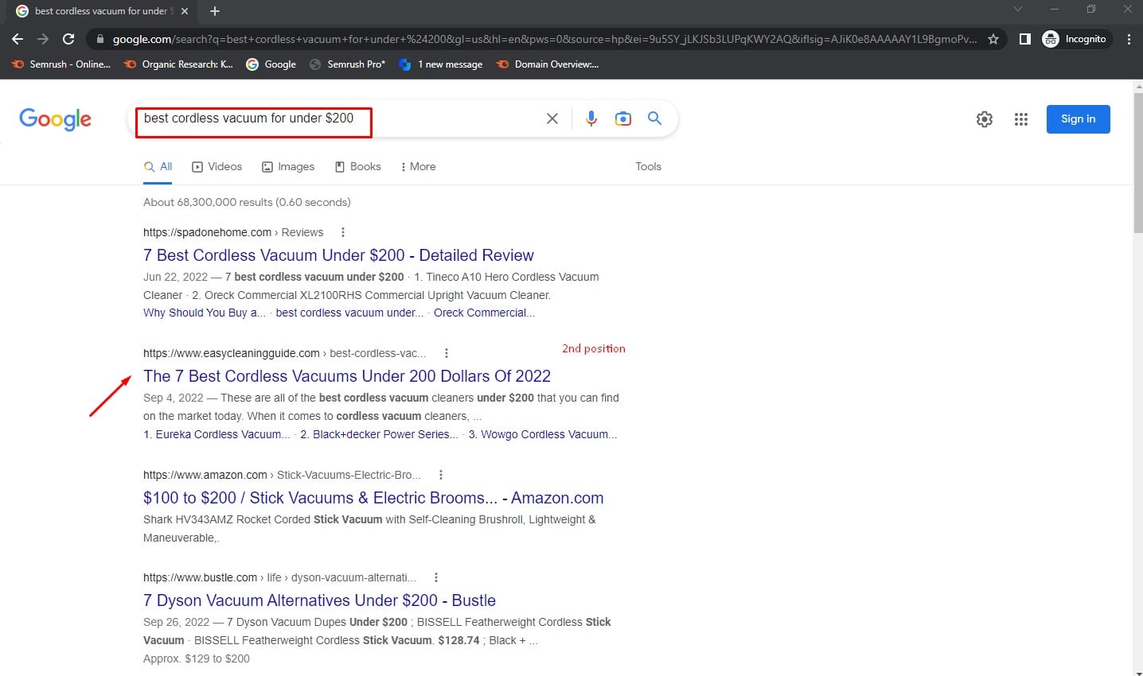Image resolution: width=1143 pixels, height=676 pixels.
Task: Open Google Lens image search
Action: (x=623, y=118)
